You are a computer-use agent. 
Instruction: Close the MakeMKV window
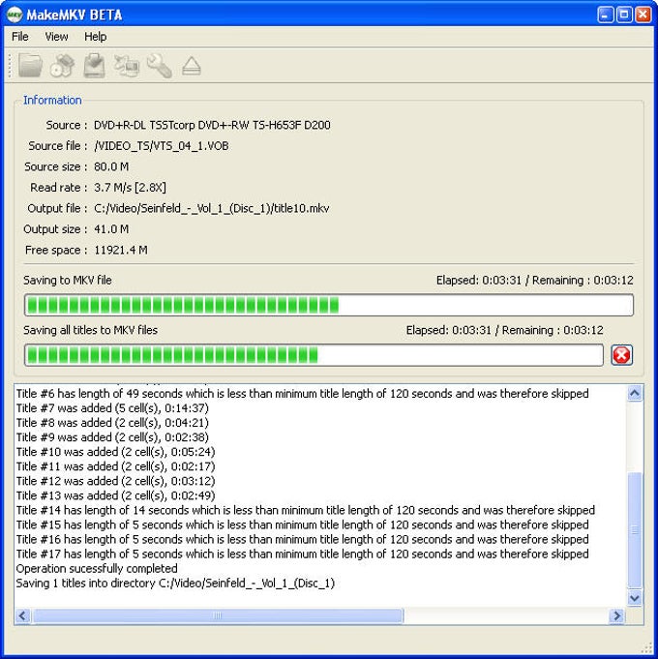pyautogui.click(x=643, y=15)
